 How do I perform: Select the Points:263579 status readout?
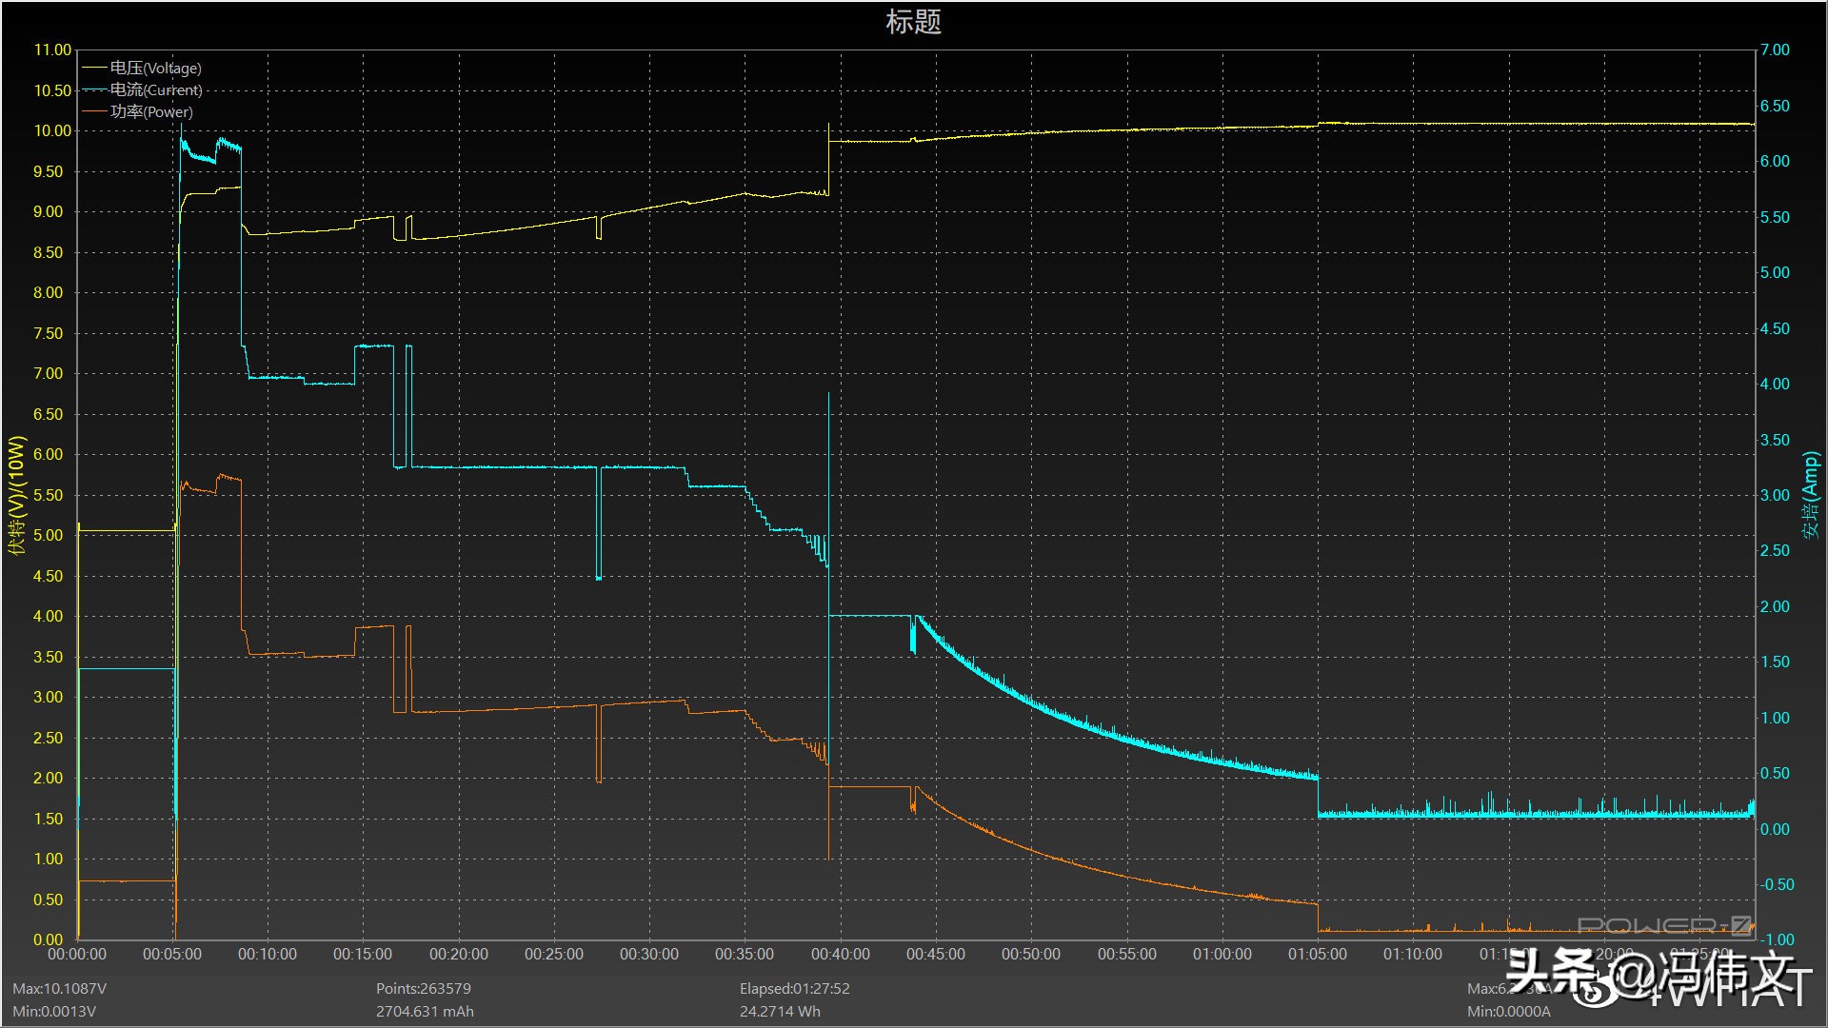click(423, 989)
